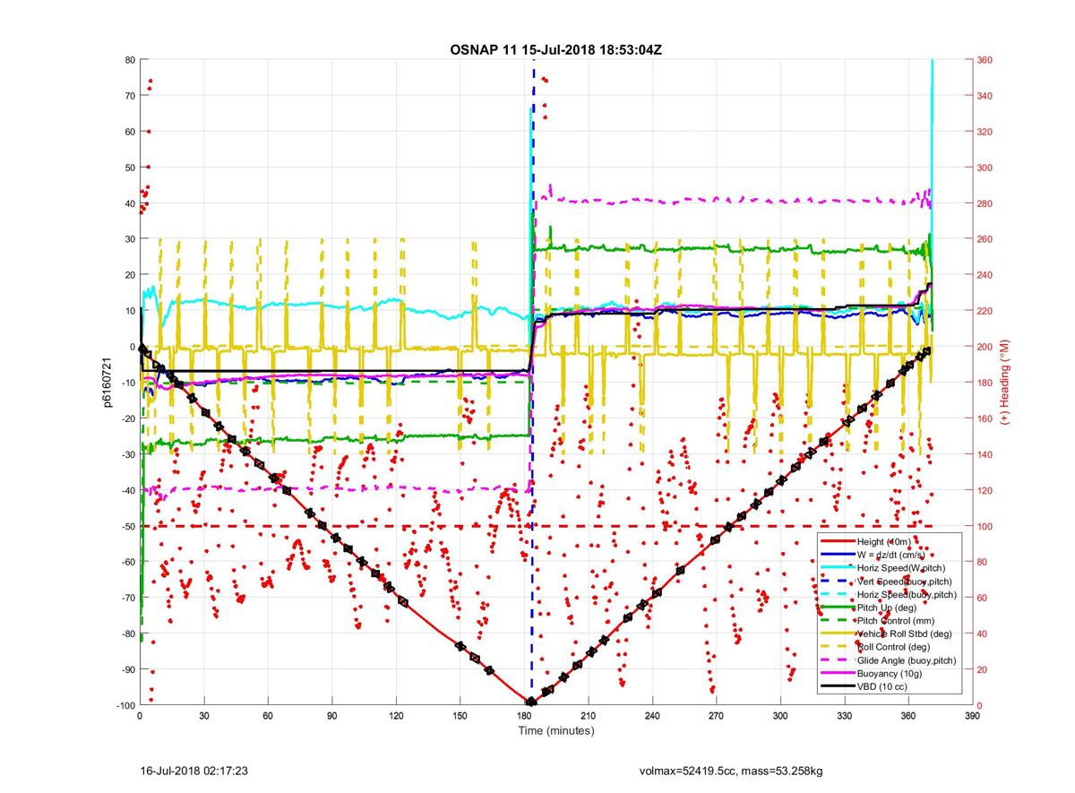Click legend entry Horiz Speed(buoy,pitch)
Viewport: 1075px width, 793px height.
click(x=907, y=594)
